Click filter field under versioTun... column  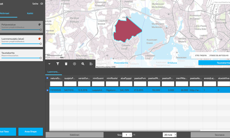click(84, 84)
